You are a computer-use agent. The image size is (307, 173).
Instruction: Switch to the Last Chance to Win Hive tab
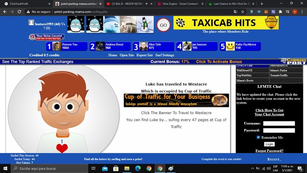[231, 4]
